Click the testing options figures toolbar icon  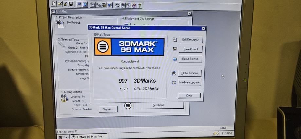coord(104,5)
